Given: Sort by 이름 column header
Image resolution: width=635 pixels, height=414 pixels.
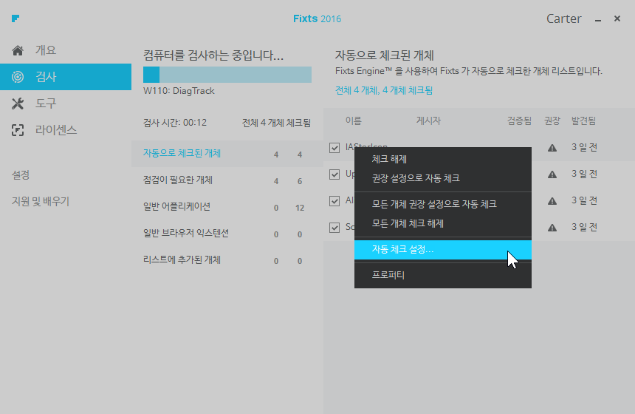Looking at the screenshot, I should (x=354, y=121).
